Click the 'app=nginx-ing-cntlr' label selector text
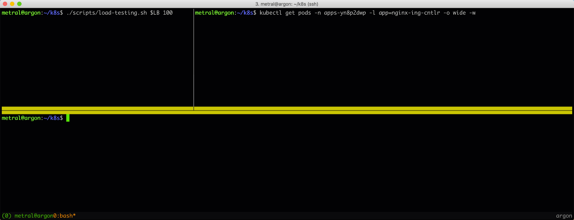Image resolution: width=574 pixels, height=220 pixels. [409, 13]
